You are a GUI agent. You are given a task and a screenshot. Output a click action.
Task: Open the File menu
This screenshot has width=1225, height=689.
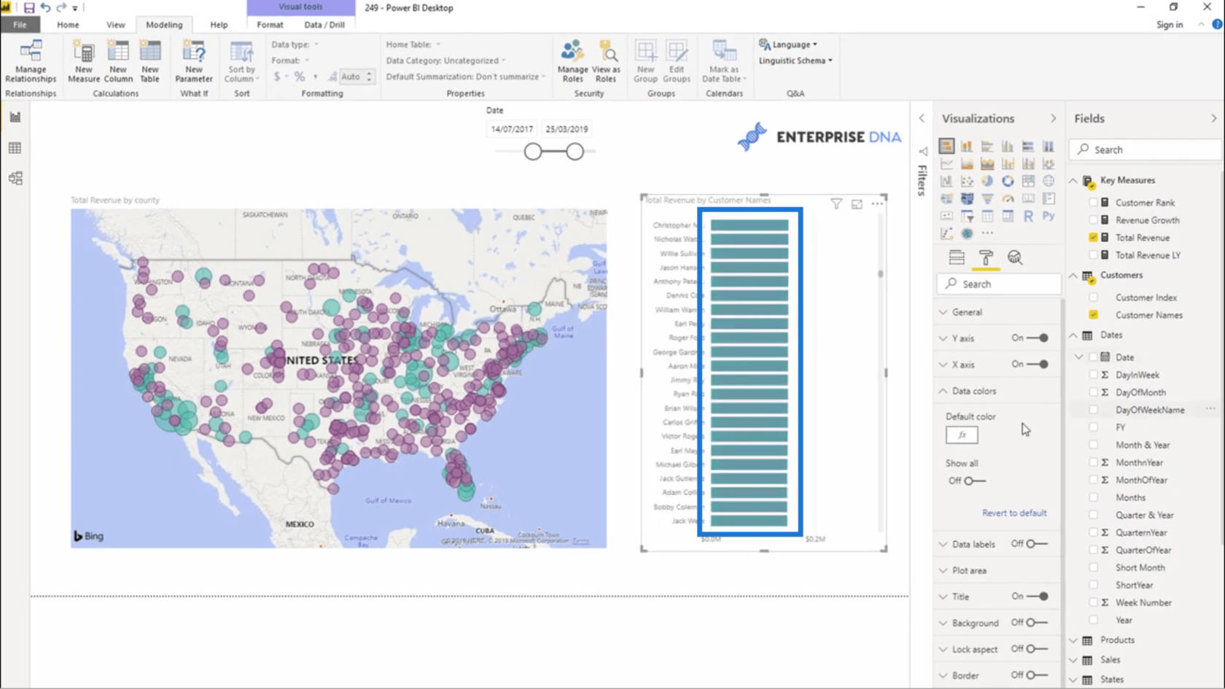(20, 25)
